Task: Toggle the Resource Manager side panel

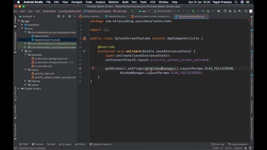Action: pyautogui.click(x=15, y=42)
